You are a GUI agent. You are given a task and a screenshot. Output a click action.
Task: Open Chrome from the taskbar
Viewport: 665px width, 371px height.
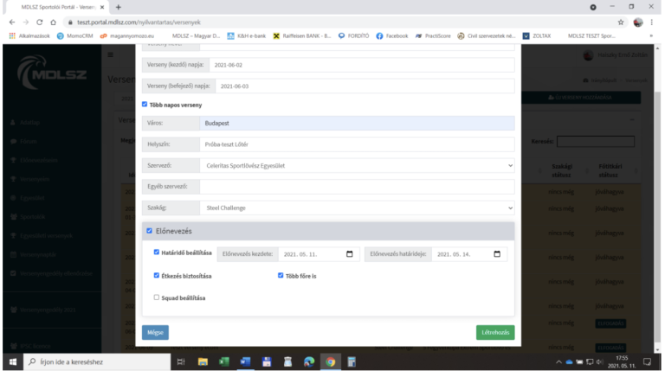point(330,361)
